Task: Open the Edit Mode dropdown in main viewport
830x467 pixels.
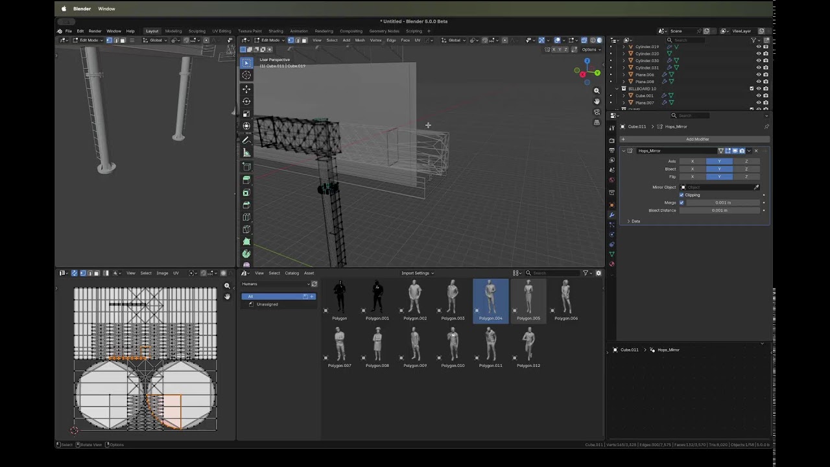Action: [268, 40]
